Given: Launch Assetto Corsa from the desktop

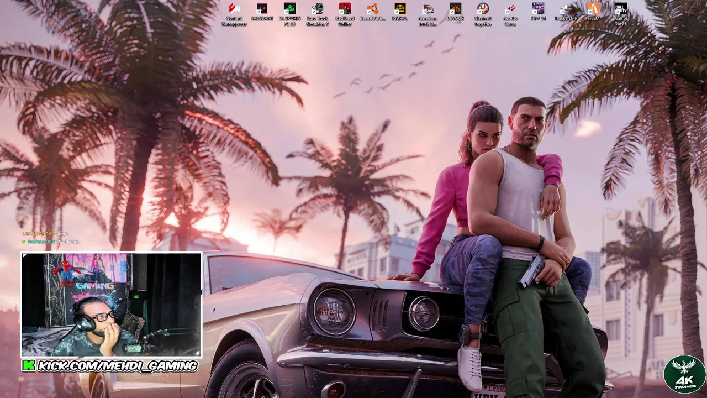Looking at the screenshot, I should click(510, 14).
